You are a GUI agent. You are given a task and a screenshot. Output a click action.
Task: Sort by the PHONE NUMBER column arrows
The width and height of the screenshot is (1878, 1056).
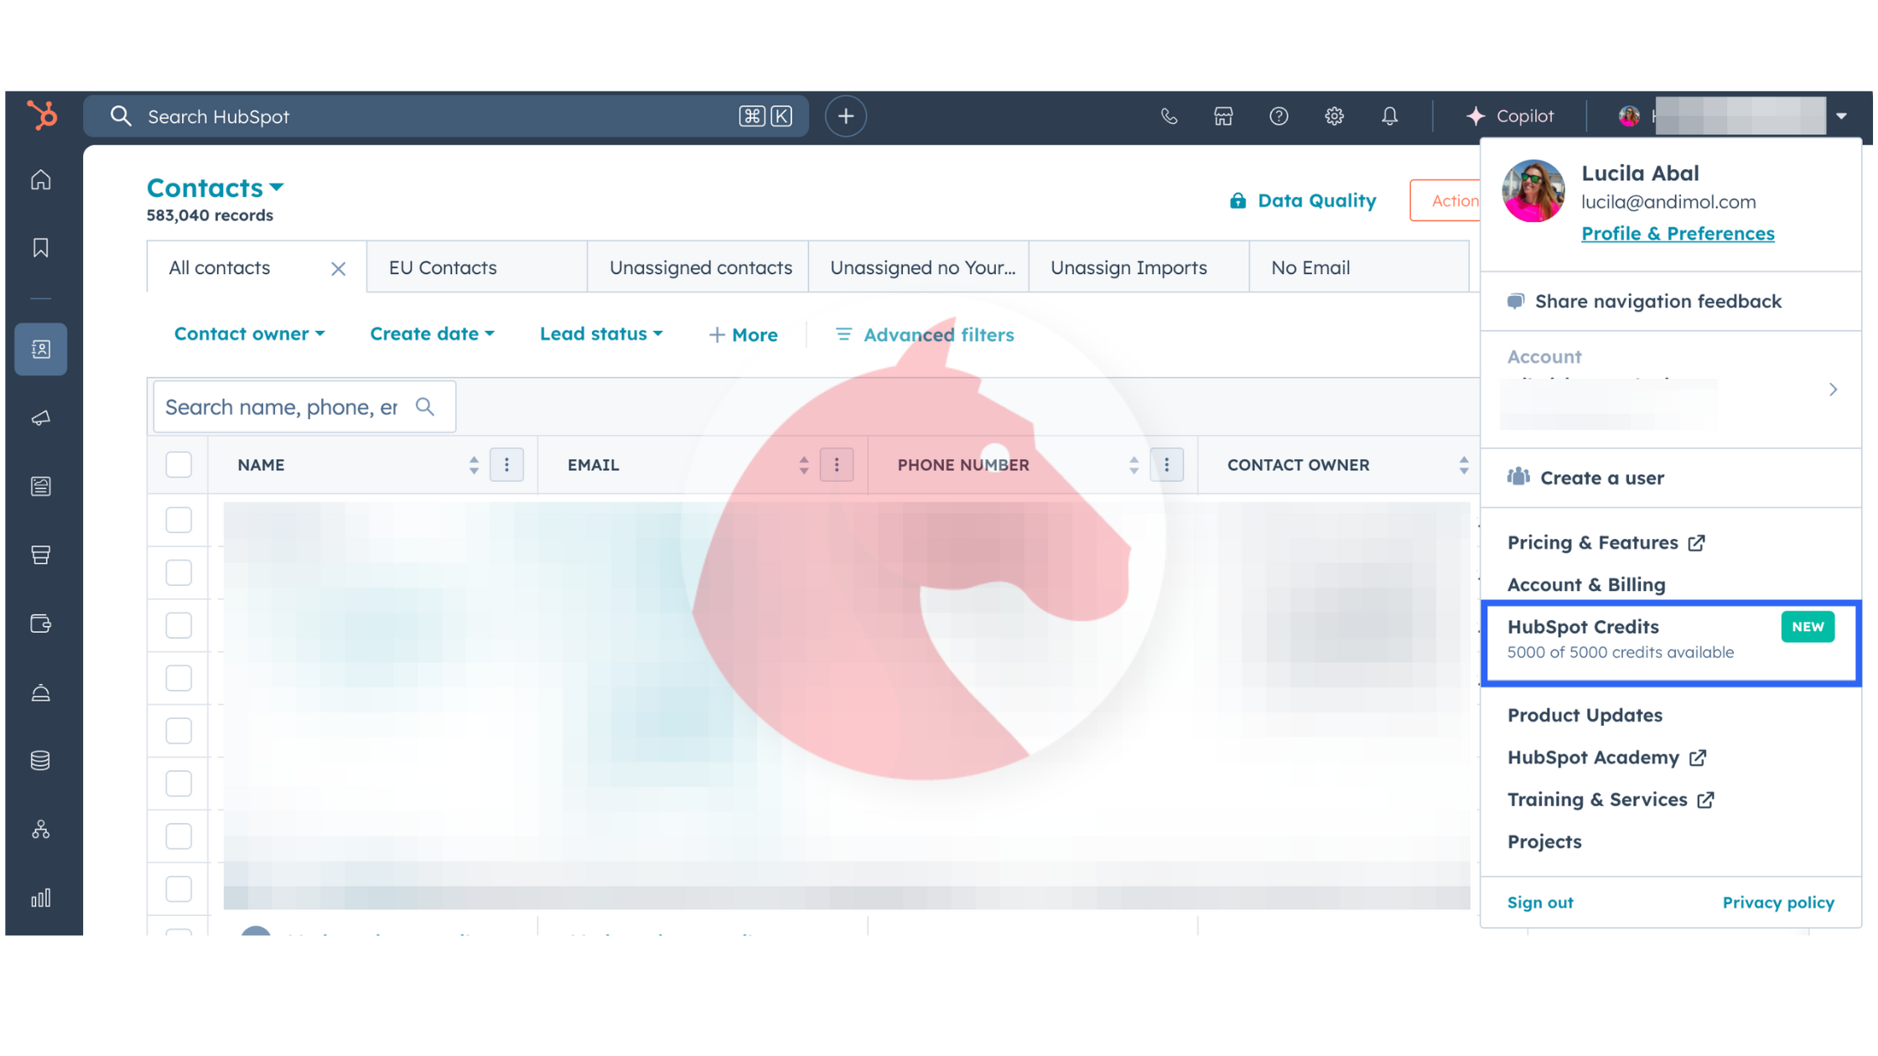1134,465
